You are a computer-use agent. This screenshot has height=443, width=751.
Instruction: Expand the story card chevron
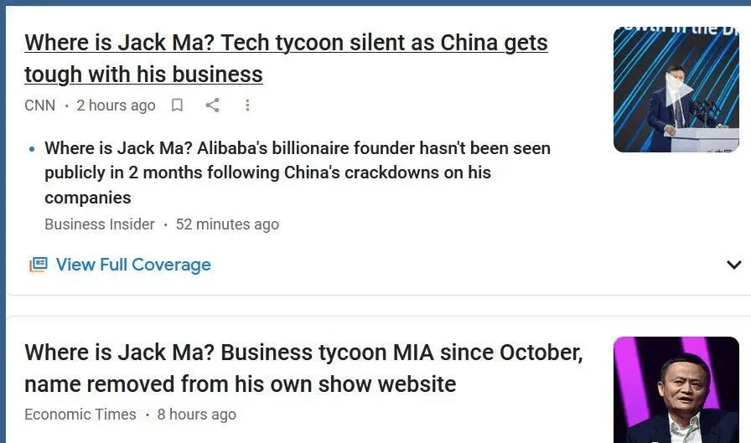(733, 265)
